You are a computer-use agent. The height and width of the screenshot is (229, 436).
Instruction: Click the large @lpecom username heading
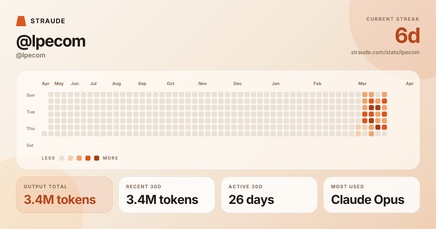[51, 41]
